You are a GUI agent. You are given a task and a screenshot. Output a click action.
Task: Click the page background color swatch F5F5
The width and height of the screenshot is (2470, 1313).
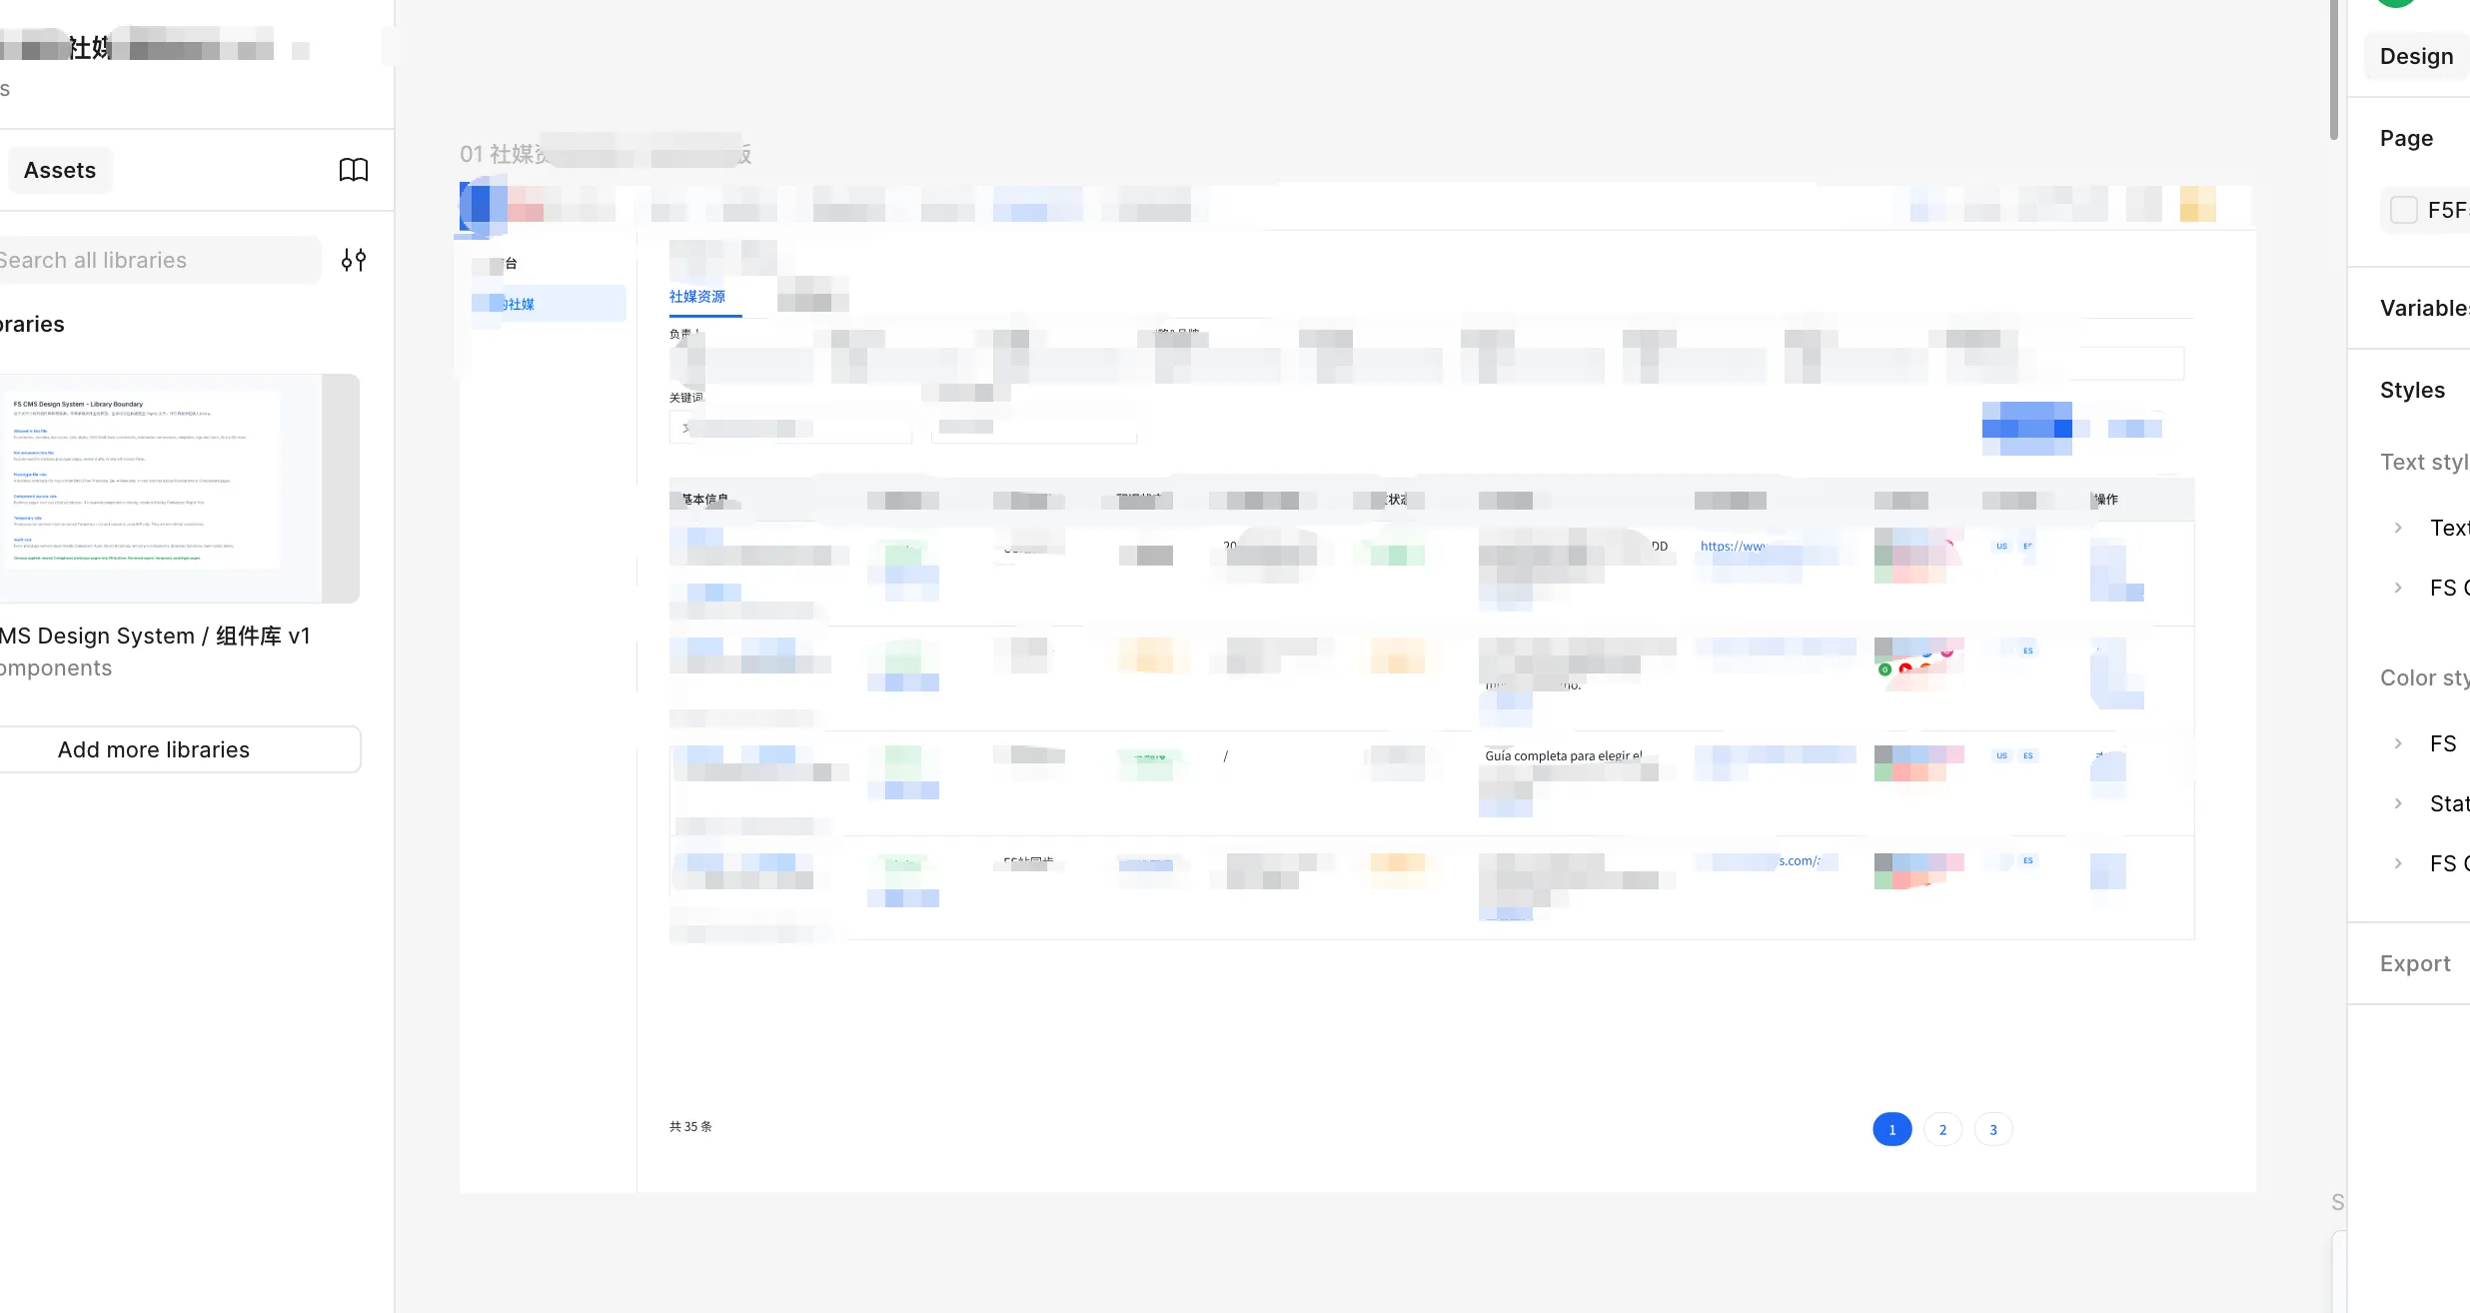[x=2403, y=210]
